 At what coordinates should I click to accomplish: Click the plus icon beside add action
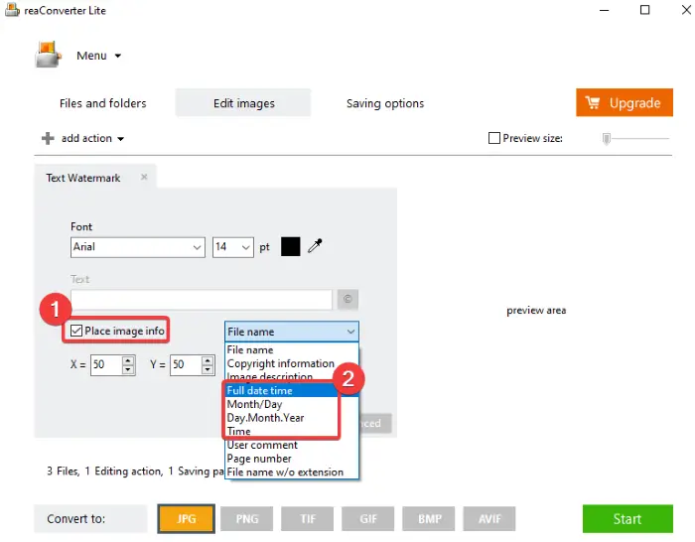click(x=48, y=138)
